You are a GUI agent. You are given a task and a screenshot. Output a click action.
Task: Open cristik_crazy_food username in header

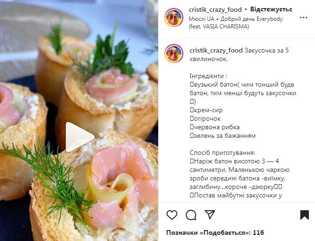click(x=215, y=9)
